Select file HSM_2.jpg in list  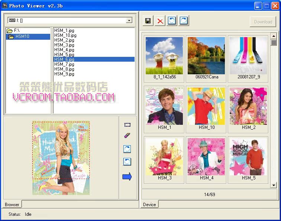click(64, 40)
